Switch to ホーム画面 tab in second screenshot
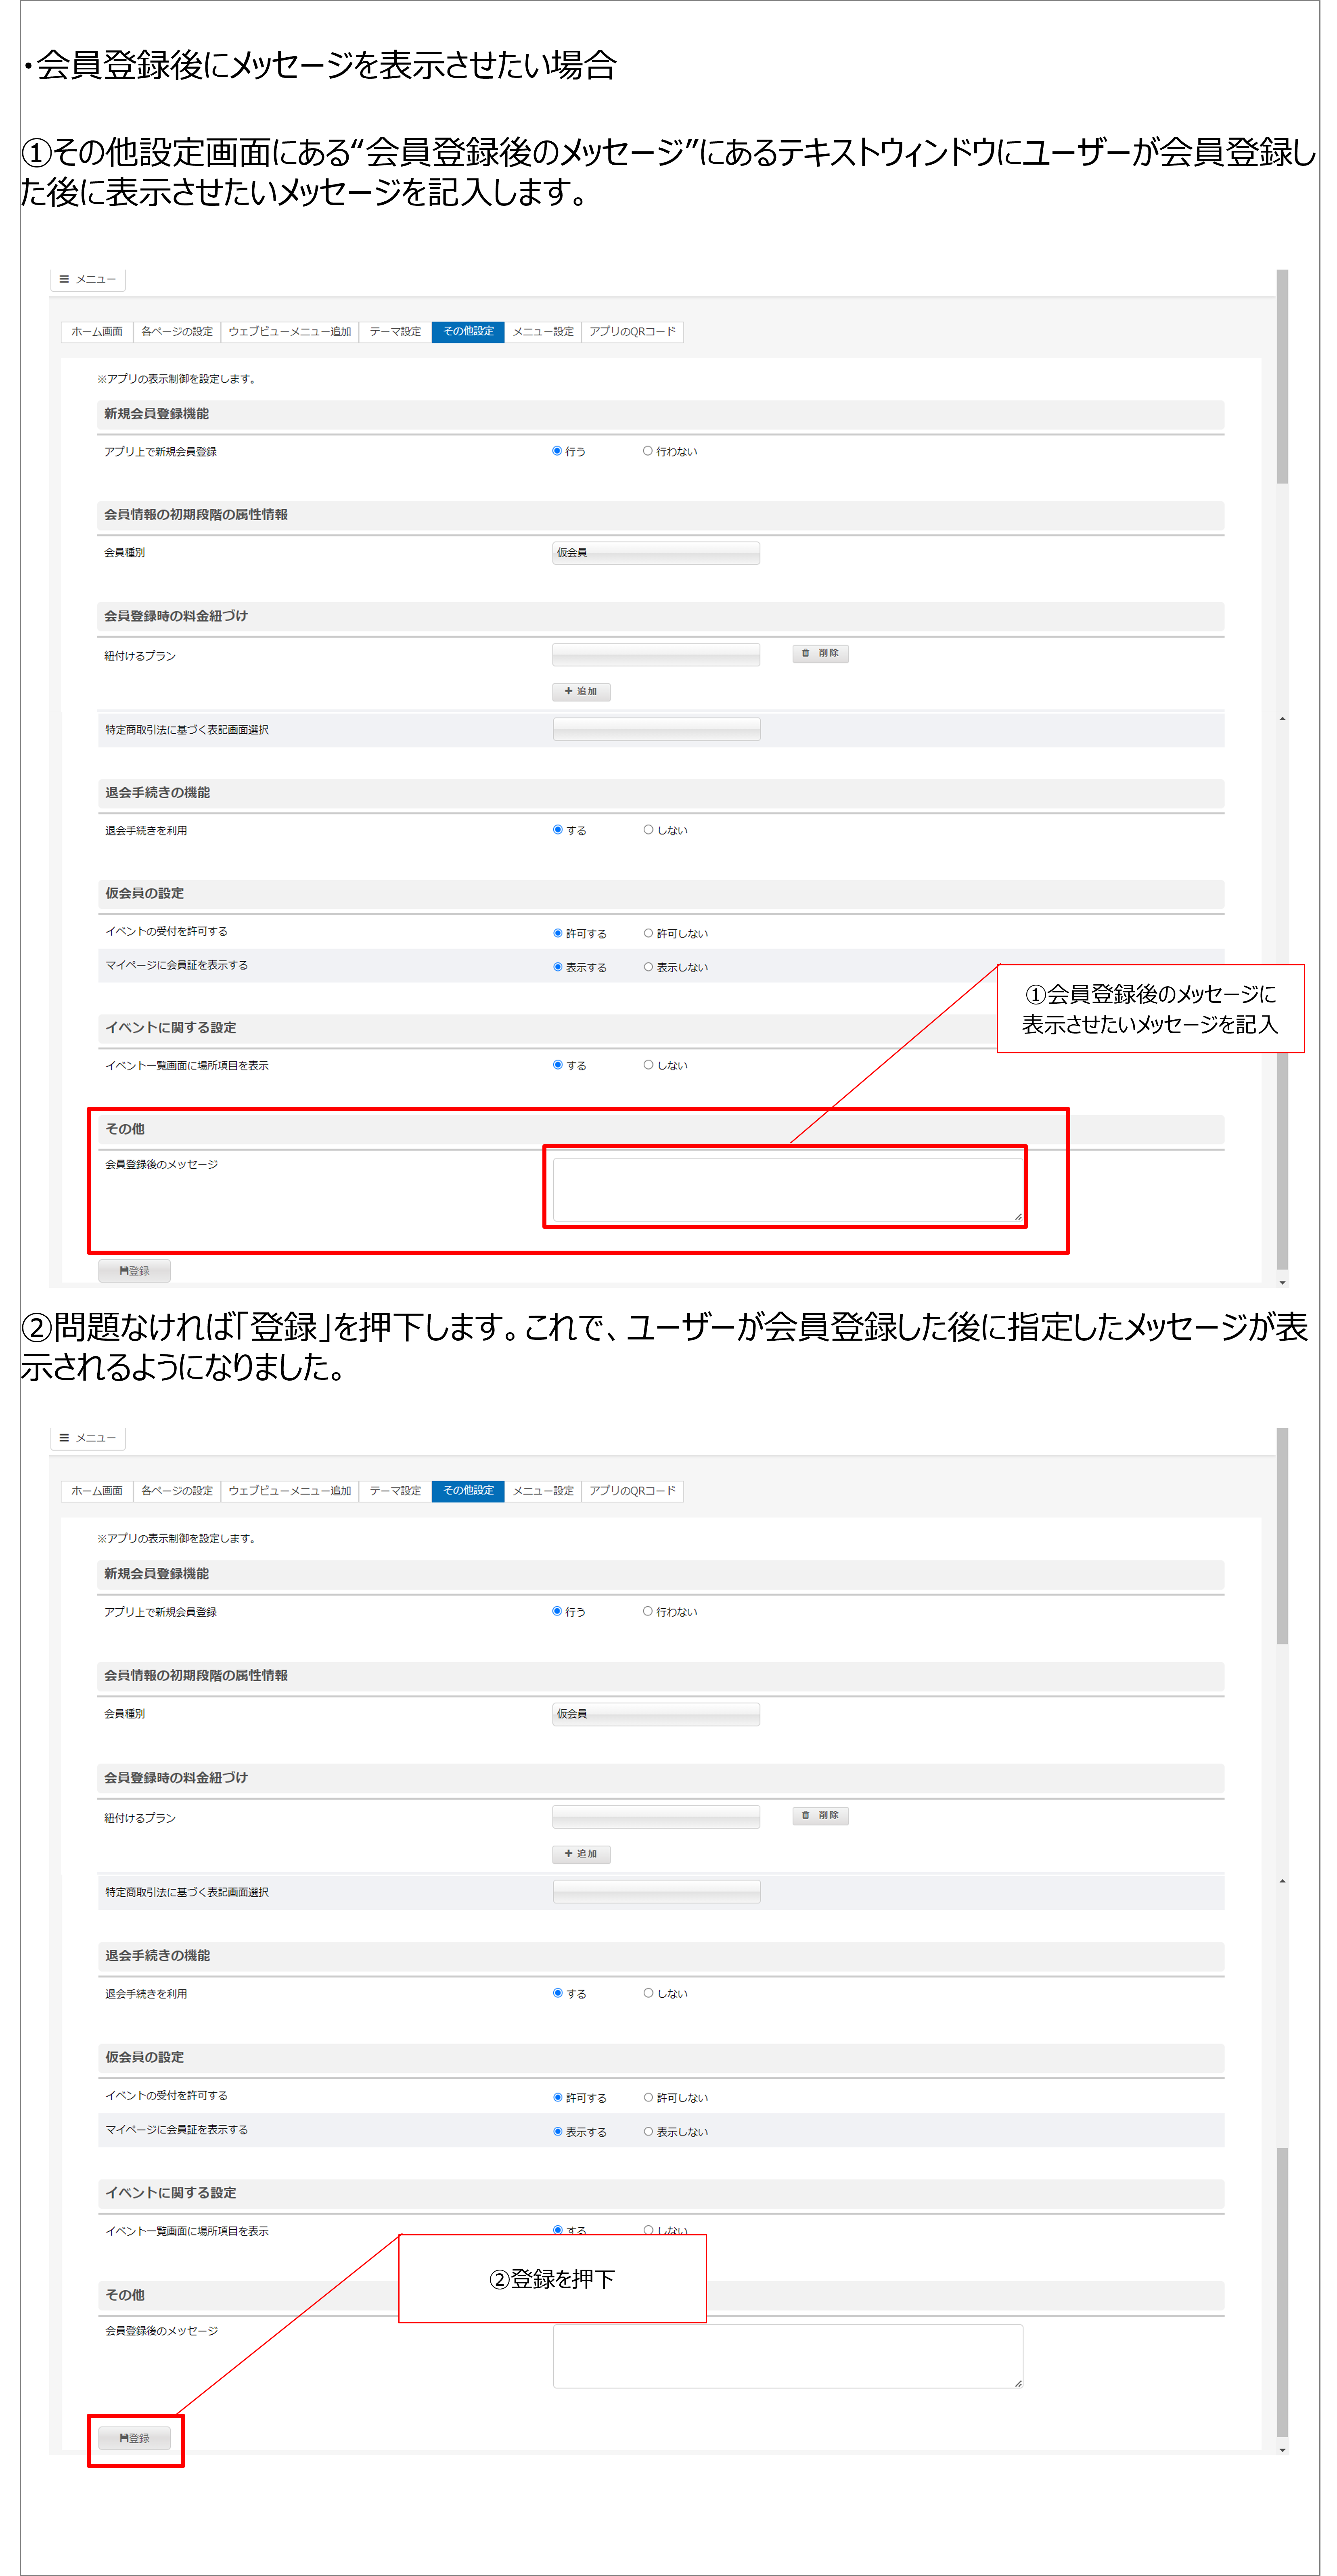Screen dimensions: 1337x2576 tap(97, 1491)
